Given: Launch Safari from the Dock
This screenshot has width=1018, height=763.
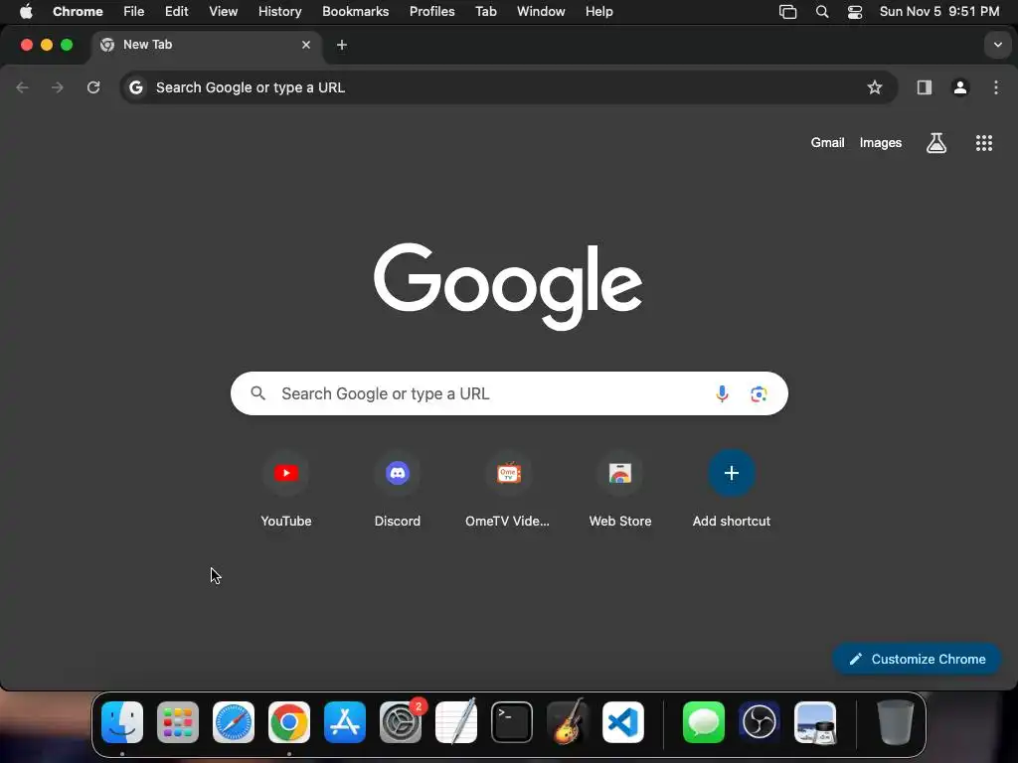Looking at the screenshot, I should click(x=234, y=722).
